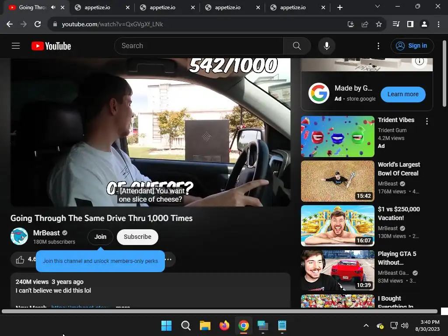The height and width of the screenshot is (336, 448).
Task: Open a new browser tab
Action: [339, 7]
